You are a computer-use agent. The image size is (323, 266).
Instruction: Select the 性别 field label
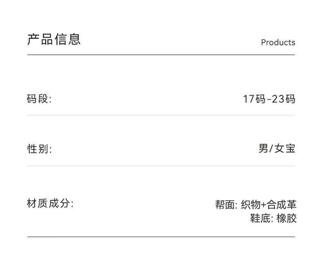click(x=39, y=149)
